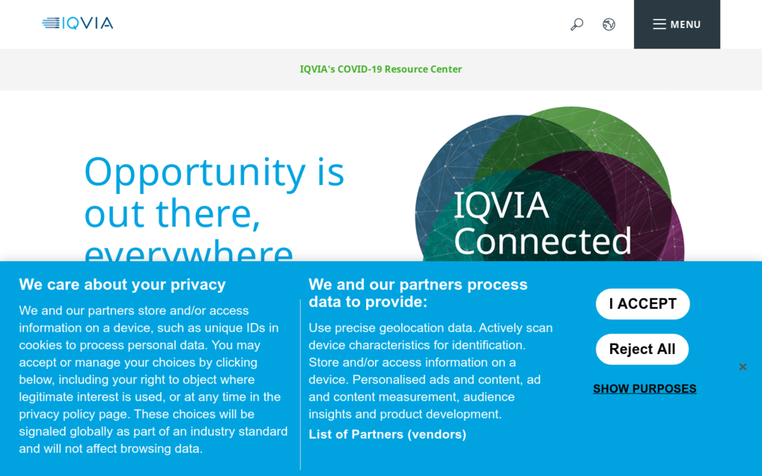Open site search with the magnifier icon
This screenshot has height=476, width=762.
pos(577,25)
